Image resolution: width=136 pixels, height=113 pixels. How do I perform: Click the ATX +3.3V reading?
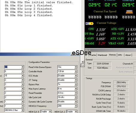(x=132, y=39)
